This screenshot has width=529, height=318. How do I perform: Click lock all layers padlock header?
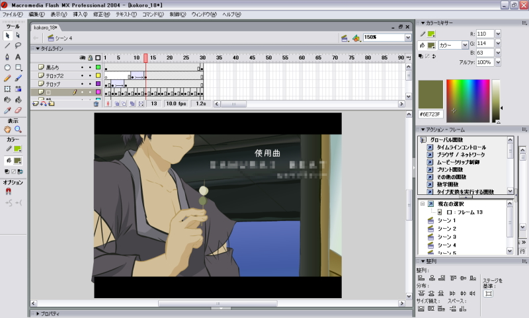pyautogui.click(x=90, y=58)
